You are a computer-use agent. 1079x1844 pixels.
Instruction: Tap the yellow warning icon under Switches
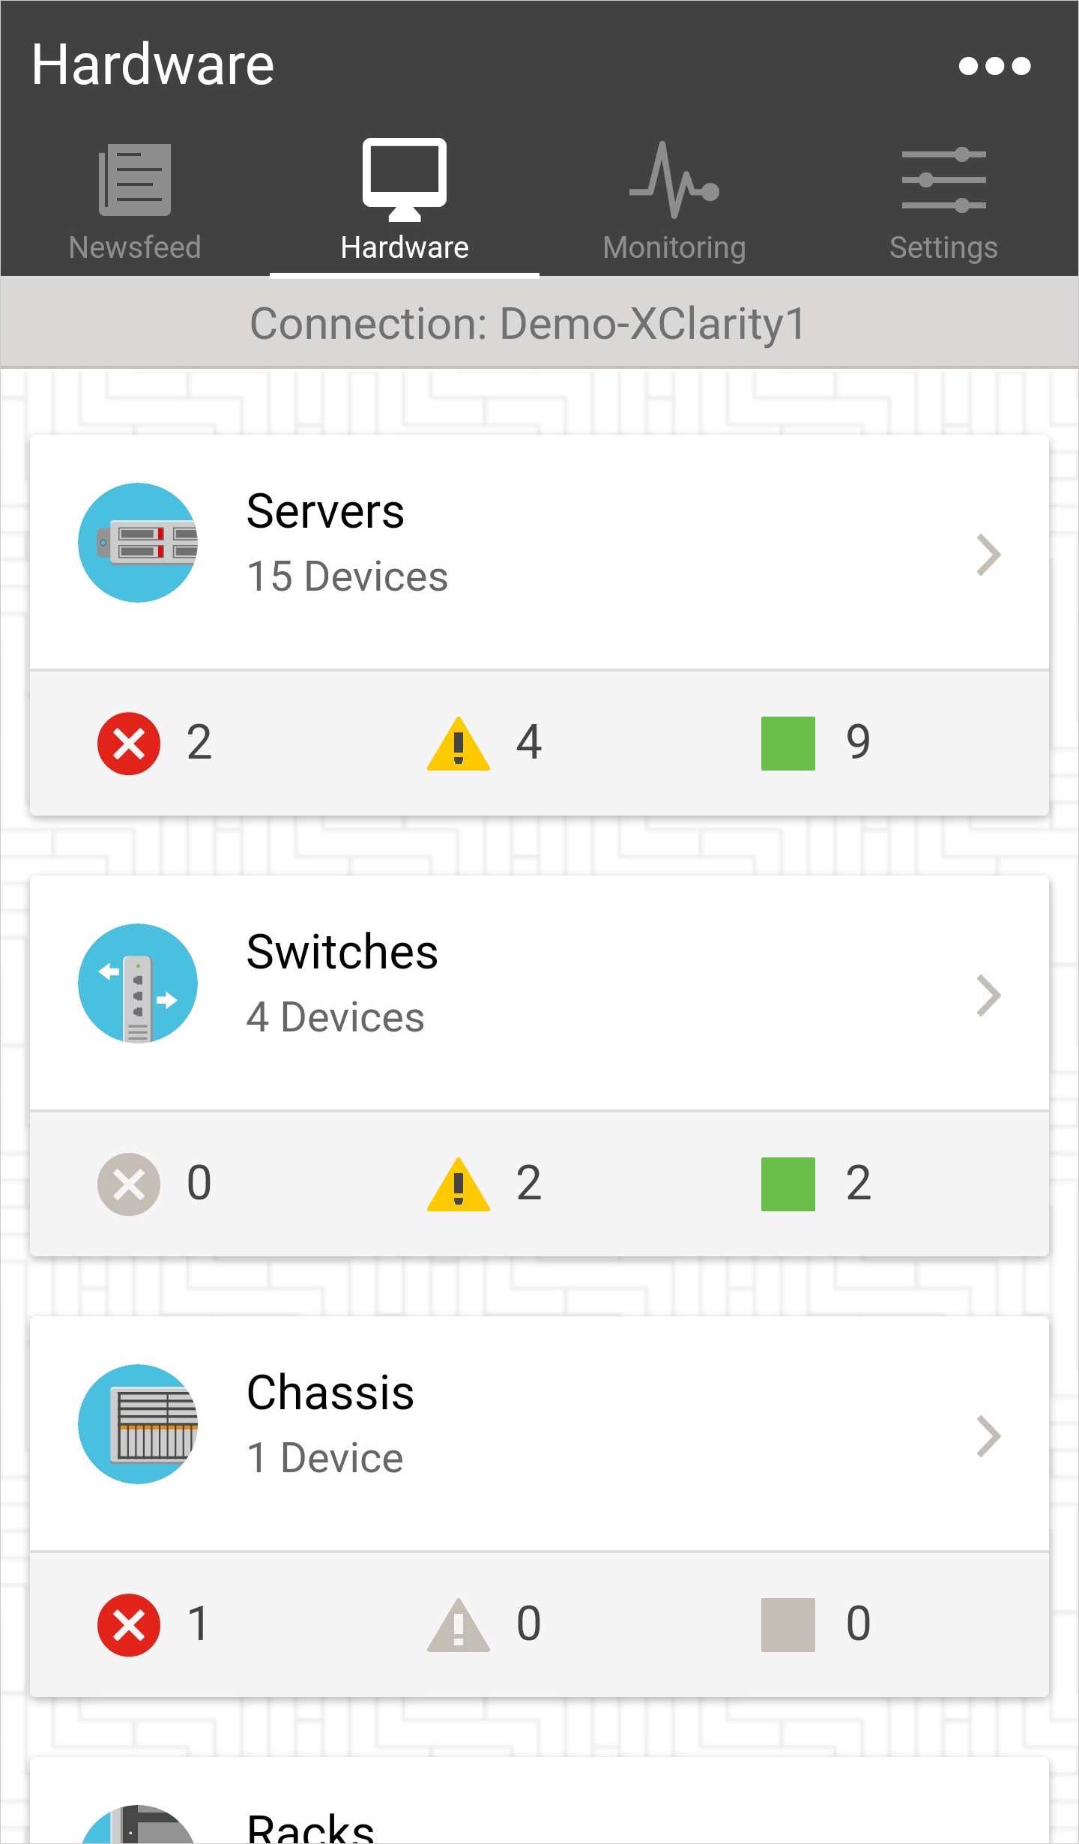pyautogui.click(x=459, y=1184)
